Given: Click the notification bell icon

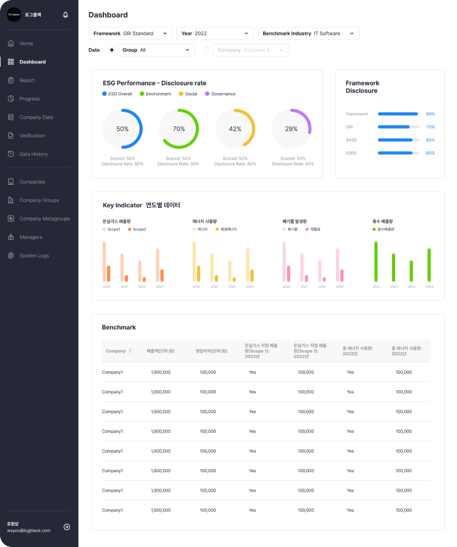Looking at the screenshot, I should click(66, 15).
